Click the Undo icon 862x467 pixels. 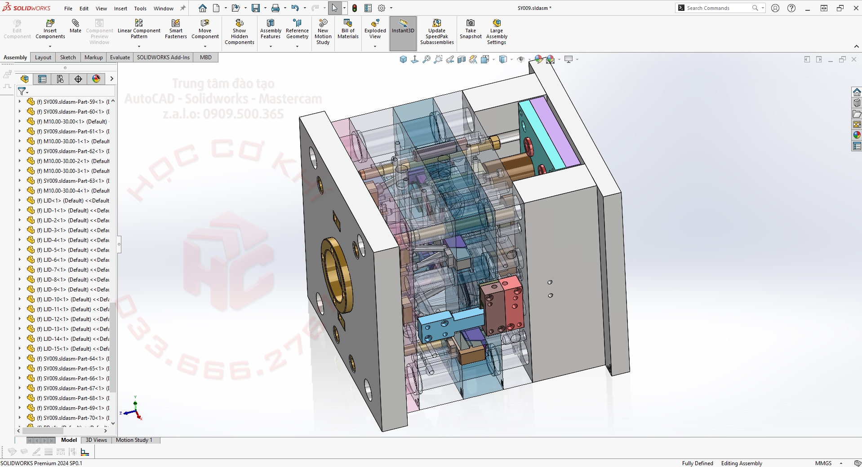click(295, 8)
